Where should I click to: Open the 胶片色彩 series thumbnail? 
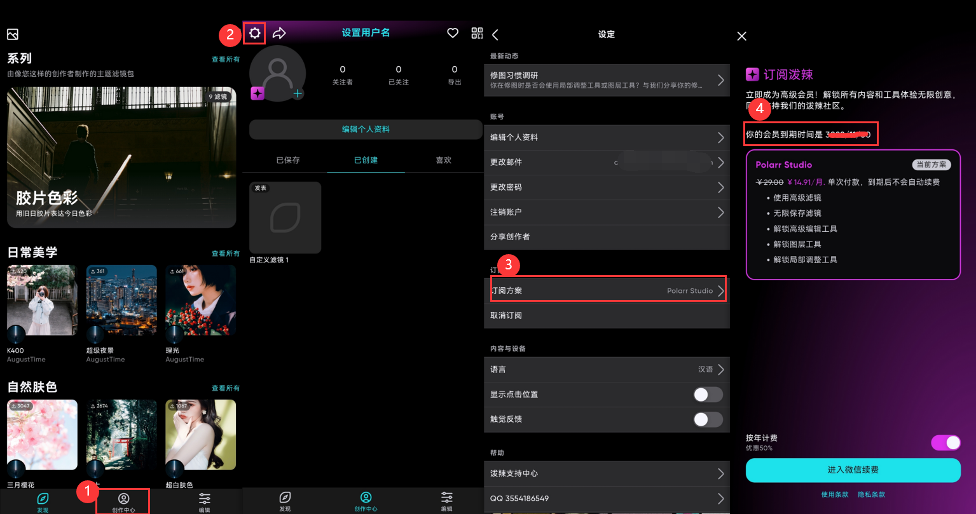coord(121,158)
